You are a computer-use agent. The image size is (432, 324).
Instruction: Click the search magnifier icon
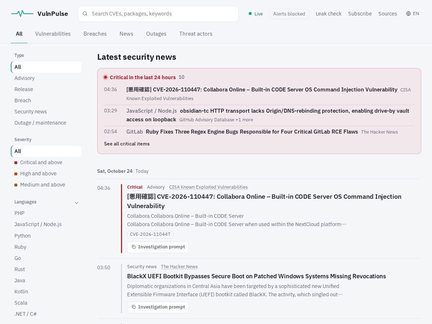click(x=85, y=14)
